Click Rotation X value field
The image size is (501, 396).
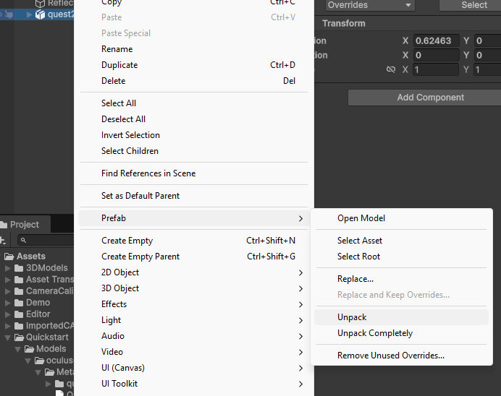point(436,55)
